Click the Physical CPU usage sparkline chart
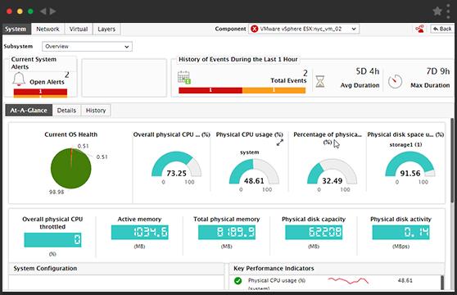 tap(348, 281)
